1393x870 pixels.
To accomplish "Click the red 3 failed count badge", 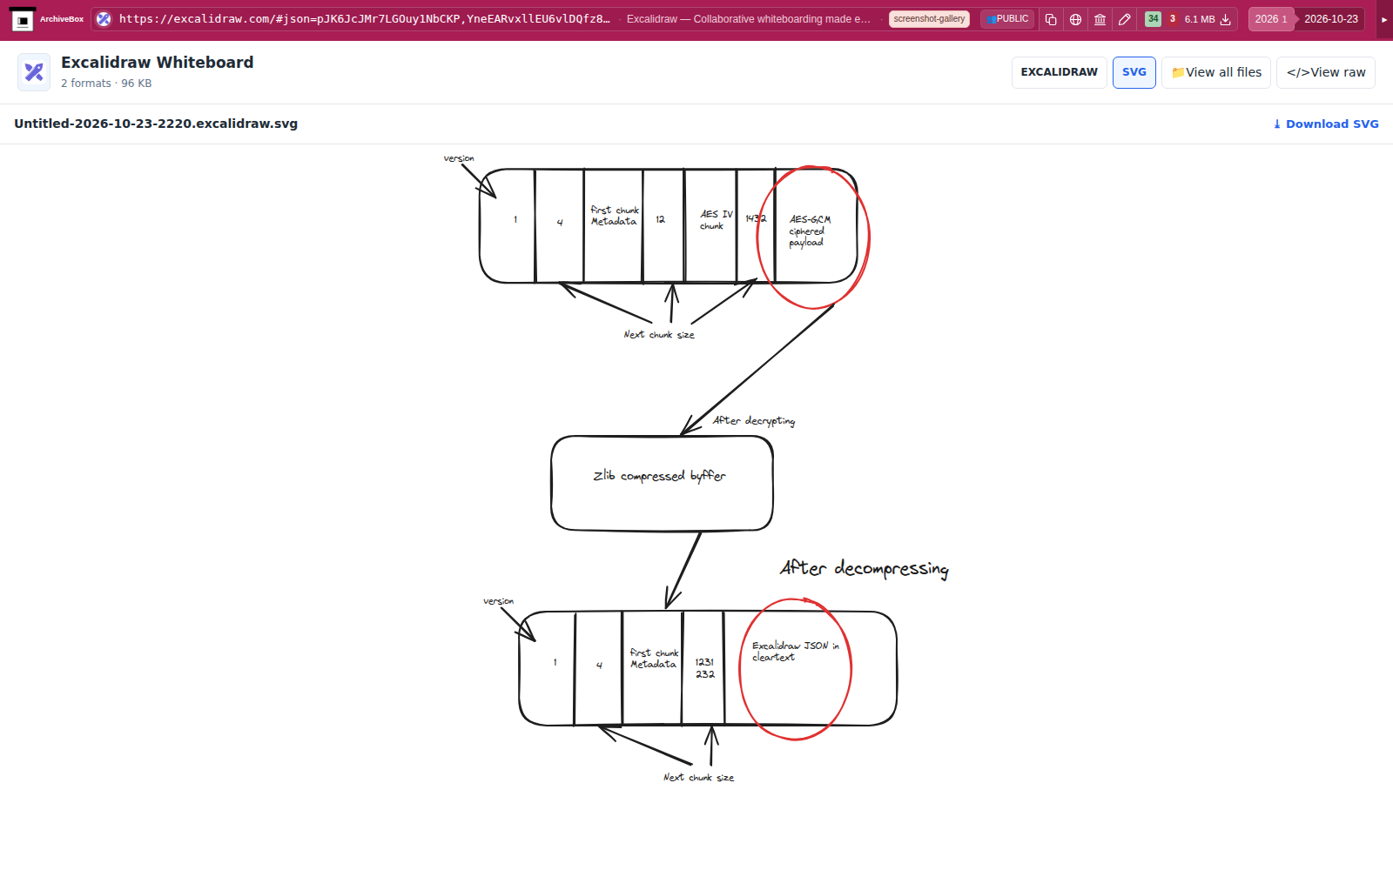I will 1172,19.
